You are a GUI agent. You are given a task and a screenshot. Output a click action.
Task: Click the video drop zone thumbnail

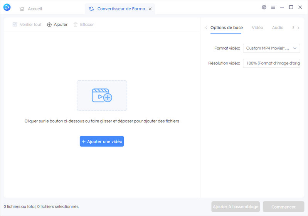[x=102, y=95]
